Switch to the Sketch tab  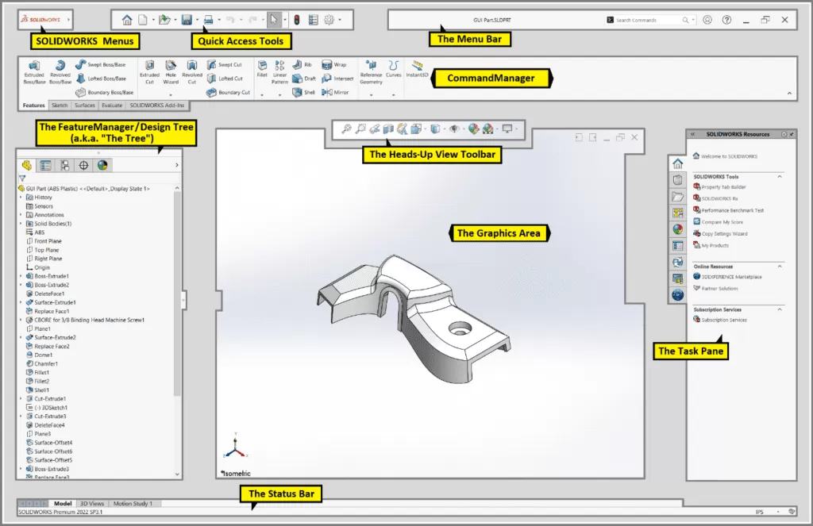click(x=60, y=106)
